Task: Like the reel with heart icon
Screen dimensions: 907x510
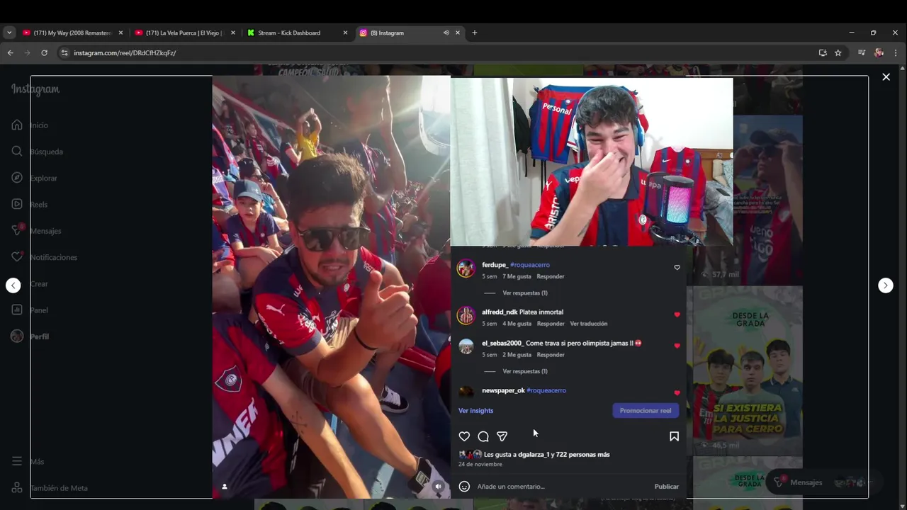Action: (x=464, y=436)
